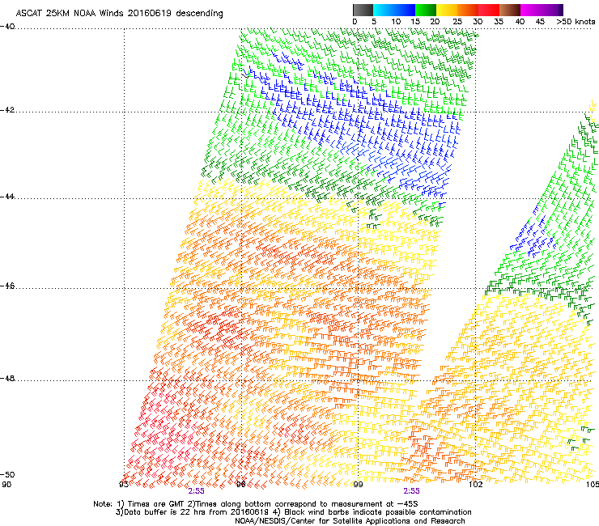Viewport: 599px width, 526px height.
Task: Click the title 'ASCAT 25KM NOAA Winds 20160619 descending'
Action: pos(119,13)
